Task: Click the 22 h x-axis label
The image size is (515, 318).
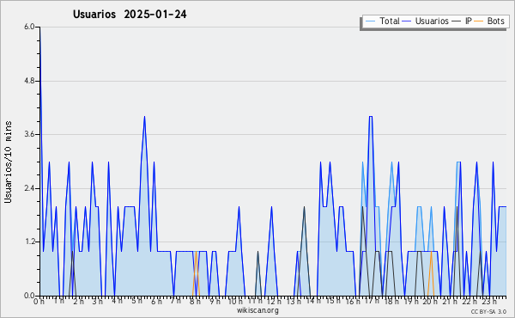Action: 470,301
